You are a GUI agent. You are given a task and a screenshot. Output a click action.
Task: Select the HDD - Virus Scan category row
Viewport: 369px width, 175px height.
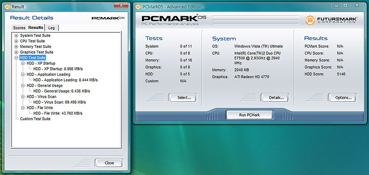click(x=42, y=97)
